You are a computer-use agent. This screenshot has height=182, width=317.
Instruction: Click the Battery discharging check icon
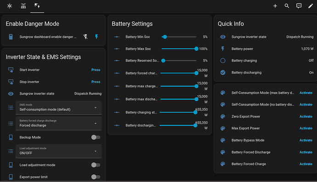pos(223,73)
